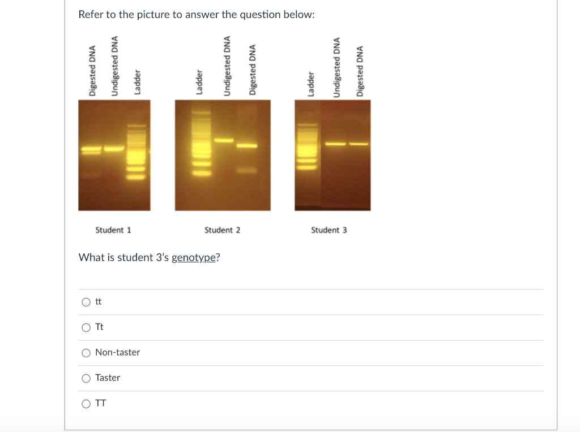
Task: Click the 'Refer to the picture' instruction text
Action: [x=196, y=15]
